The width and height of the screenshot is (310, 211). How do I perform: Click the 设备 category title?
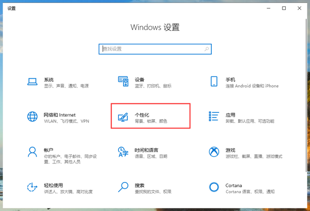pos(139,80)
